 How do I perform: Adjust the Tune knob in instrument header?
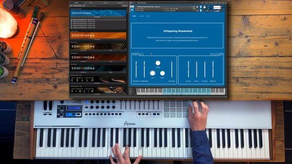pyautogui.click(x=204, y=7)
